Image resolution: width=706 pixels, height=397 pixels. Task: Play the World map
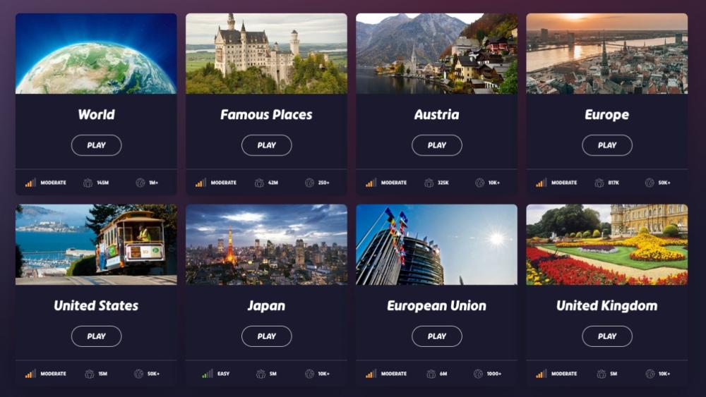click(x=96, y=145)
